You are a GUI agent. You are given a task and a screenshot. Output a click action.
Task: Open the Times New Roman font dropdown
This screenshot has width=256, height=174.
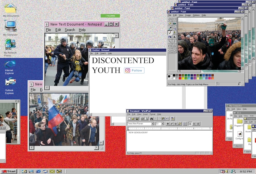point(152,124)
